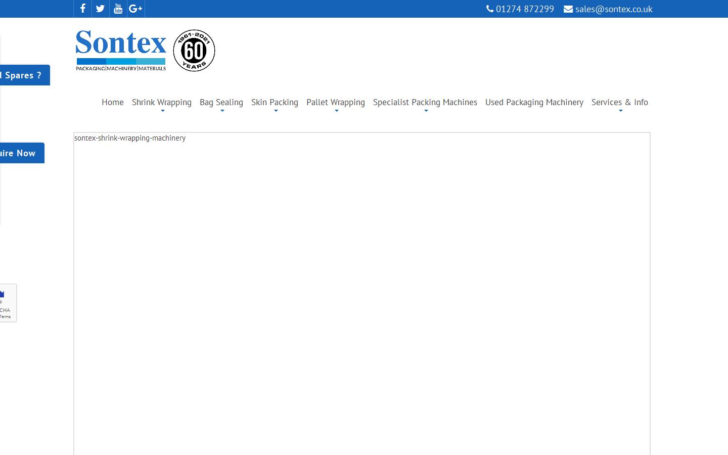Click the envelope icon next to the email
Image resolution: width=728 pixels, height=455 pixels.
click(x=567, y=9)
